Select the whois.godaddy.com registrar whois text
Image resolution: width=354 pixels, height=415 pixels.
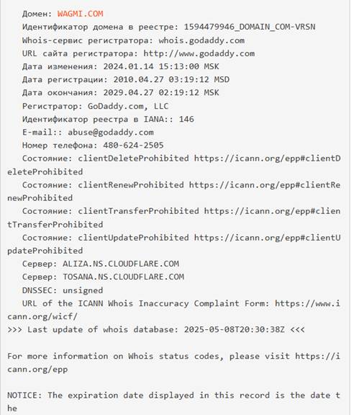(x=201, y=40)
